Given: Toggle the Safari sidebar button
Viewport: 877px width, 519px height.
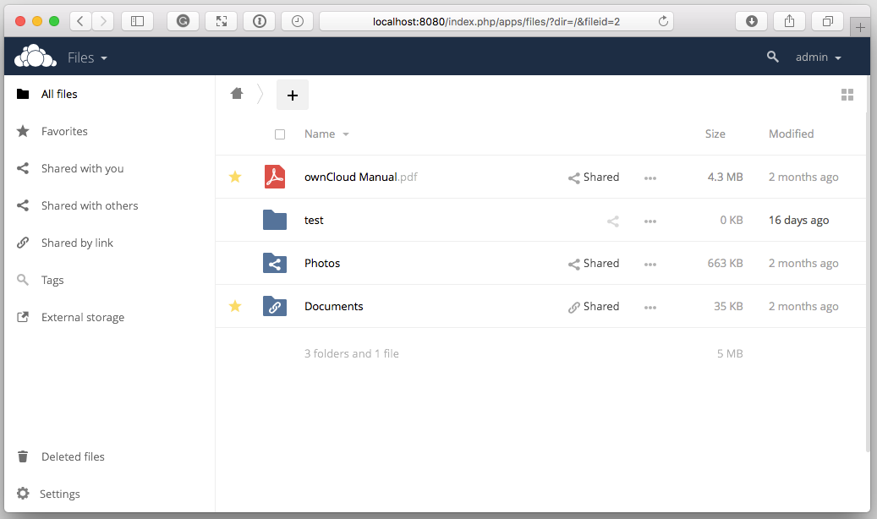Looking at the screenshot, I should (x=137, y=21).
